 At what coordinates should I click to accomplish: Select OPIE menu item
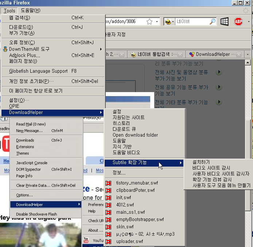click(53, 106)
